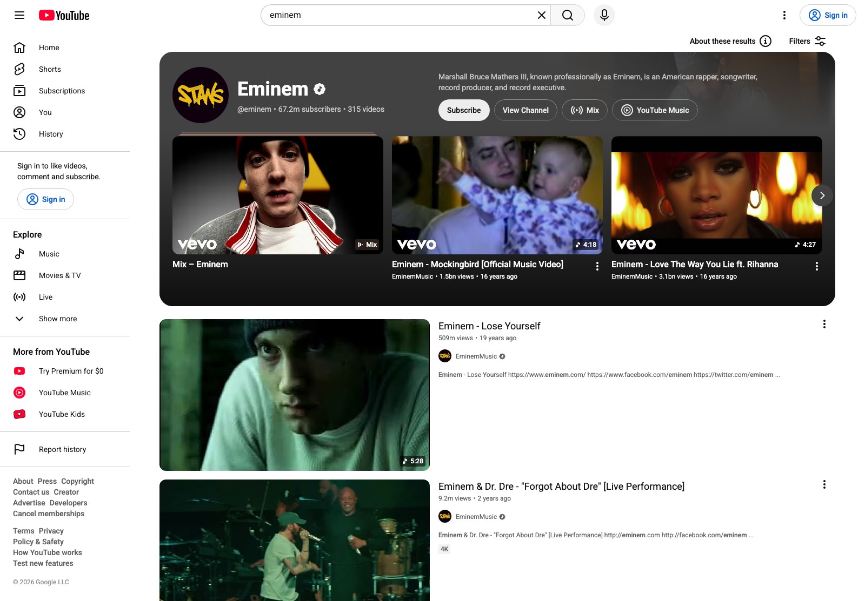Click the YouTube logo
Screen dimensions: 865x601
pyautogui.click(x=64, y=15)
